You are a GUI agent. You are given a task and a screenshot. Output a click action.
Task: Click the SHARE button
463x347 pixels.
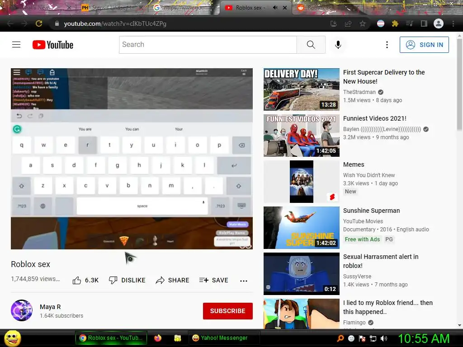[x=172, y=280]
